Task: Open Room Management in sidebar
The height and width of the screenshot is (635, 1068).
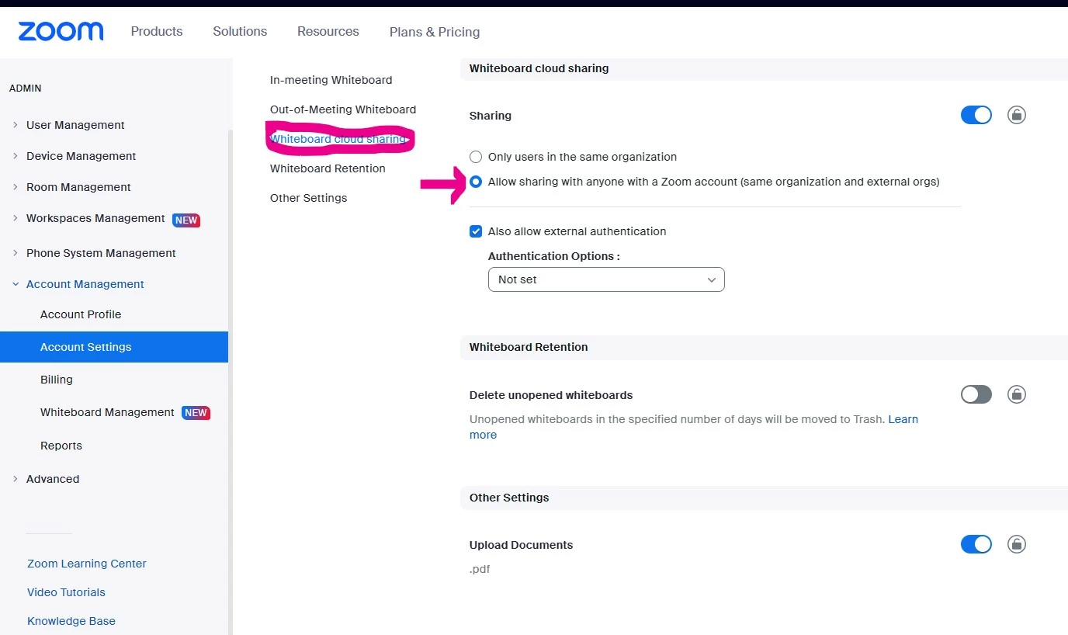Action: pyautogui.click(x=78, y=187)
